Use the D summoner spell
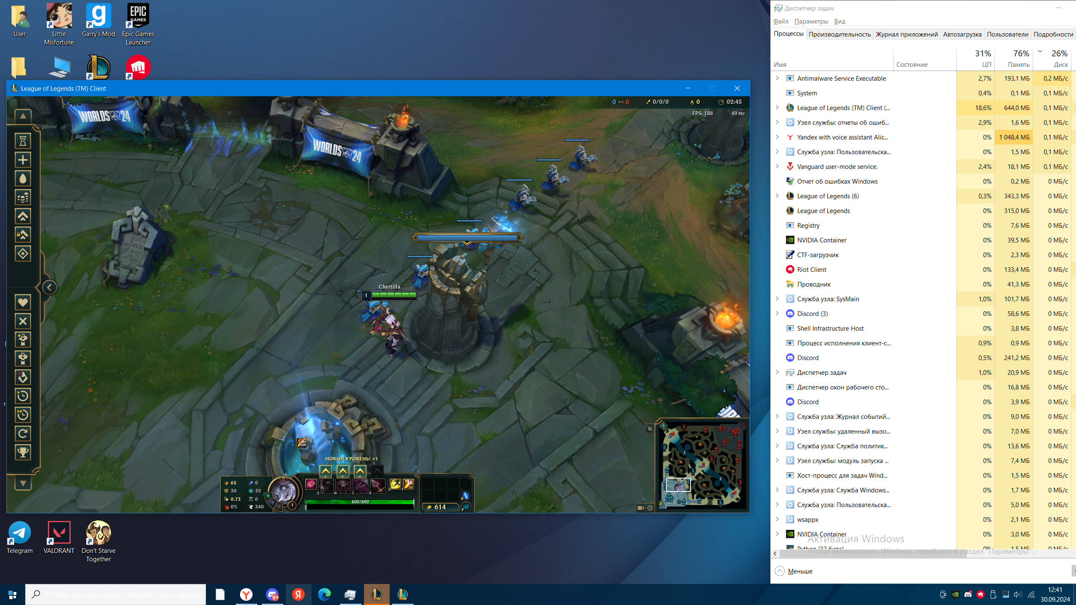Image resolution: width=1076 pixels, height=605 pixels. [x=395, y=484]
